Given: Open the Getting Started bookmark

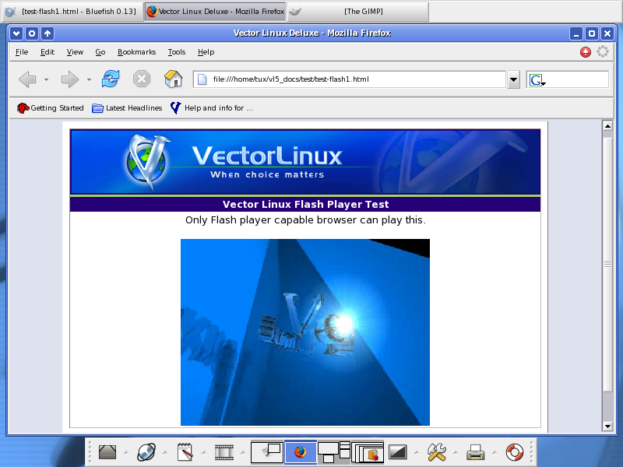Looking at the screenshot, I should coord(51,108).
